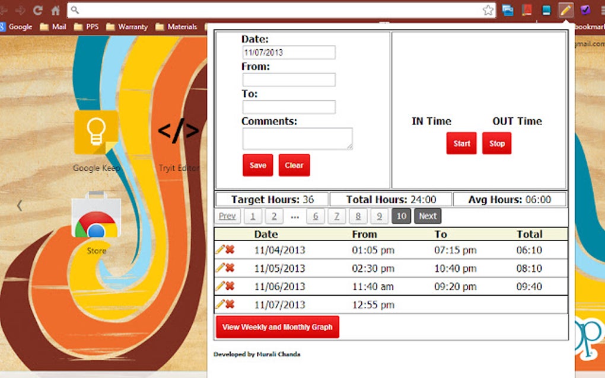Go to page 9 of the time log

pyautogui.click(x=379, y=216)
